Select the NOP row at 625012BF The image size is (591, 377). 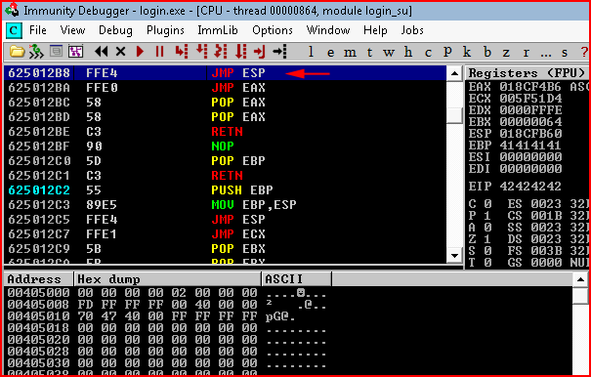click(x=225, y=147)
